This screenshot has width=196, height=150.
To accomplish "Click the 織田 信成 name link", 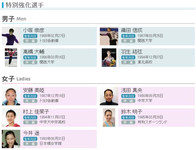I will [132, 30].
